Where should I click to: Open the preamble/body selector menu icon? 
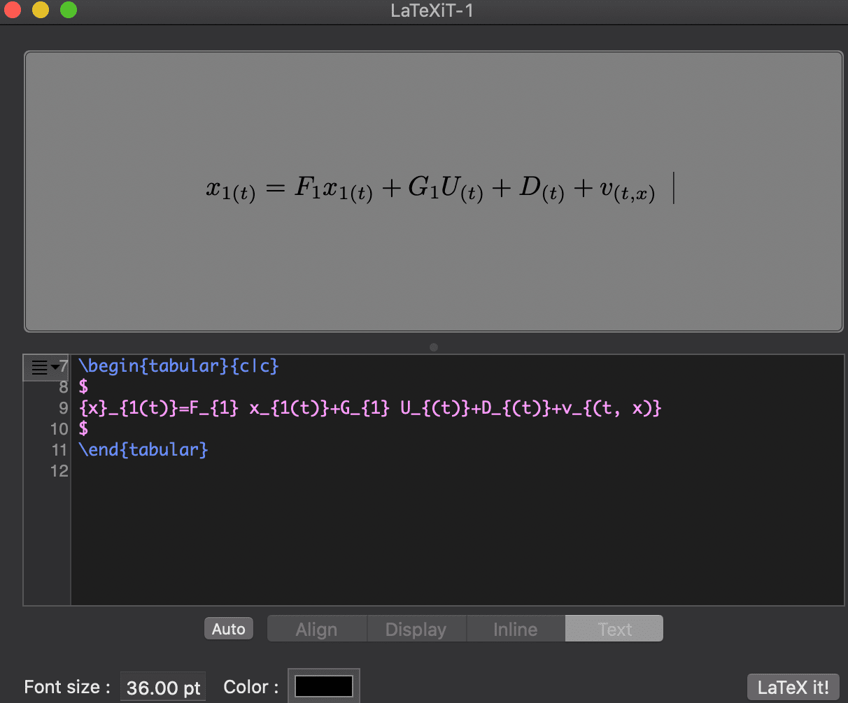[x=45, y=367]
